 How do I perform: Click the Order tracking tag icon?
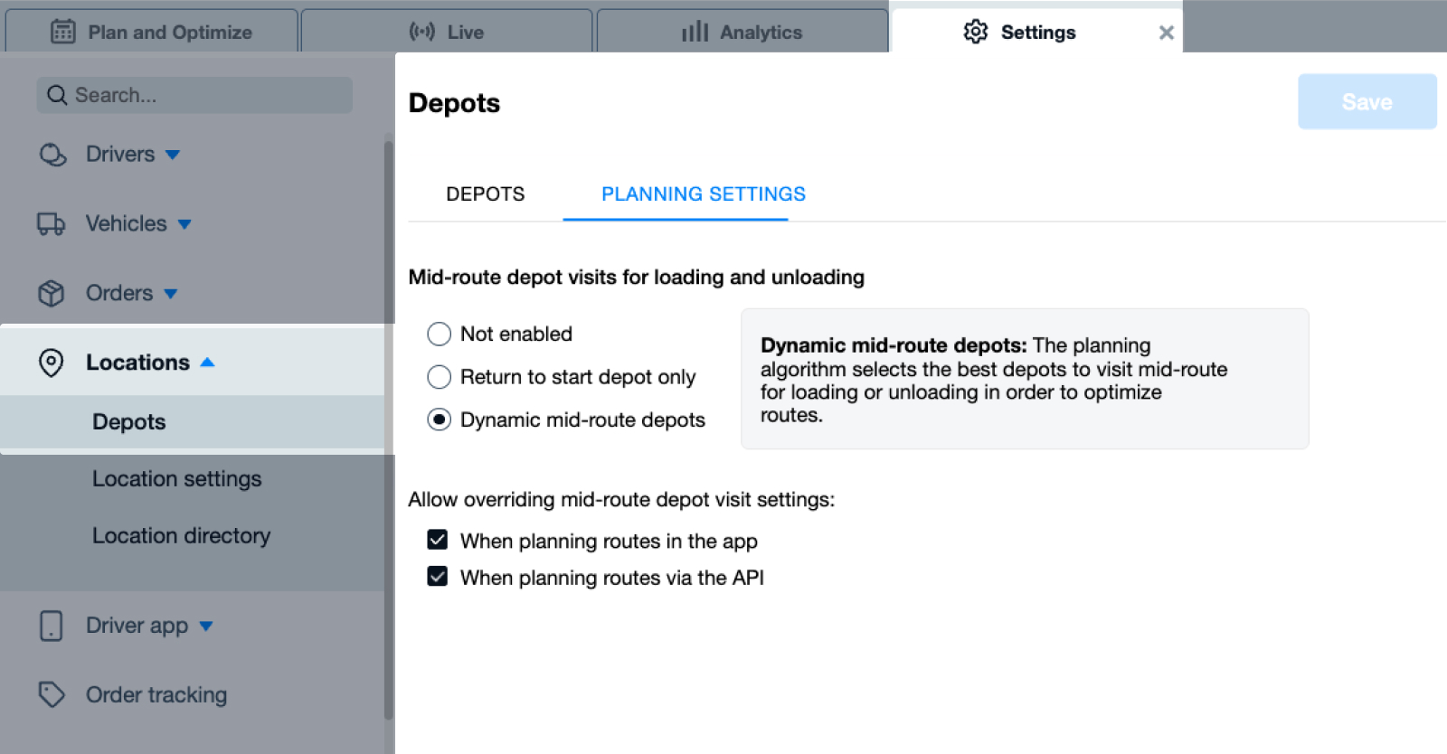tap(51, 694)
